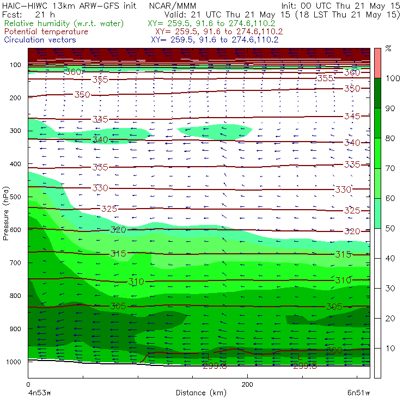Click the left "299.8" minimum value label
Viewport: 403px width, 403px height.
(215, 366)
